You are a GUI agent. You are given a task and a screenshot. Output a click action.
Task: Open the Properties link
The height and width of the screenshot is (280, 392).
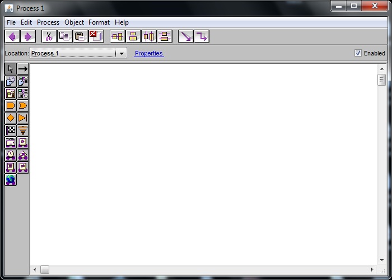149,53
